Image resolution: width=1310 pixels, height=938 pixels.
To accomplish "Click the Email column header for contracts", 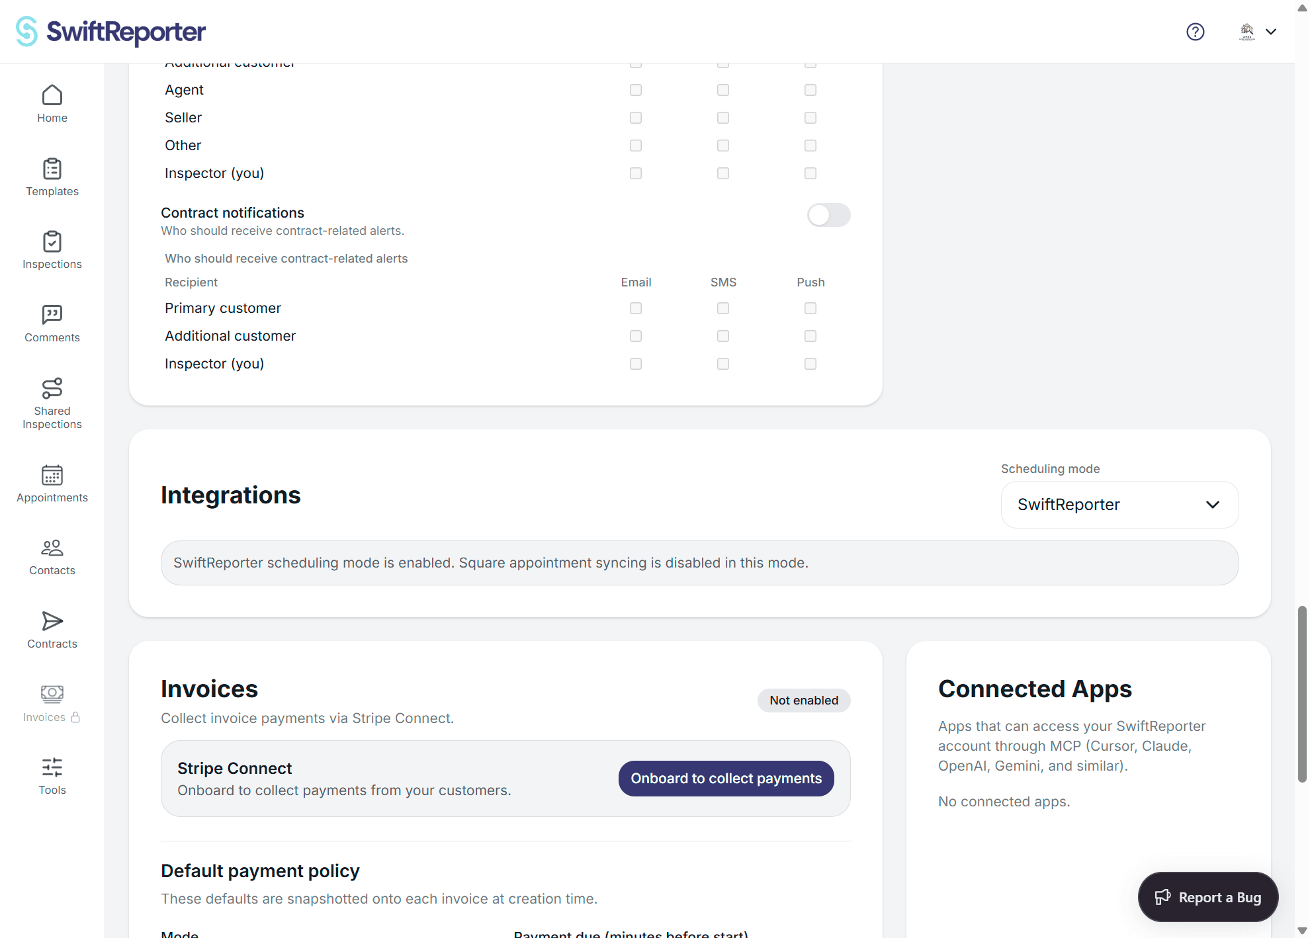I will [636, 282].
